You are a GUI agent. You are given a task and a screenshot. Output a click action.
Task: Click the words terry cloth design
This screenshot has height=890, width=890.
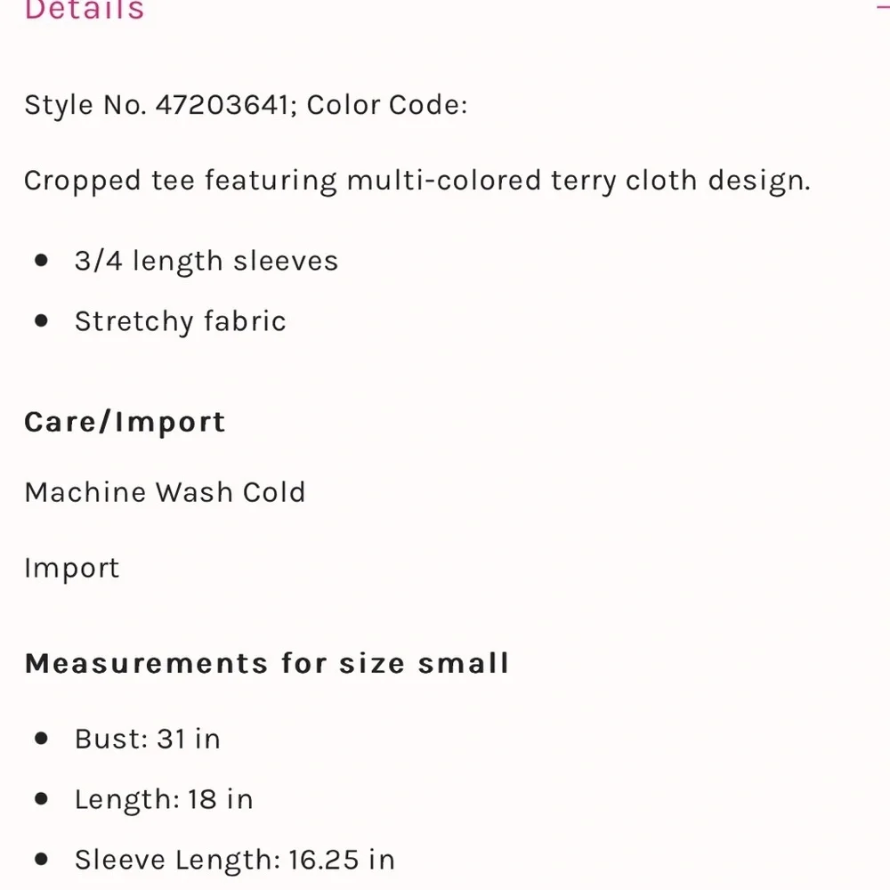coord(681,181)
